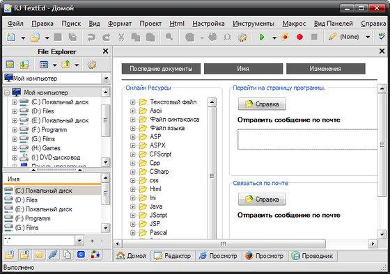The height and width of the screenshot is (274, 390).
Task: Expand the Html folder in Онлайн Ресурсы
Action: click(132, 189)
